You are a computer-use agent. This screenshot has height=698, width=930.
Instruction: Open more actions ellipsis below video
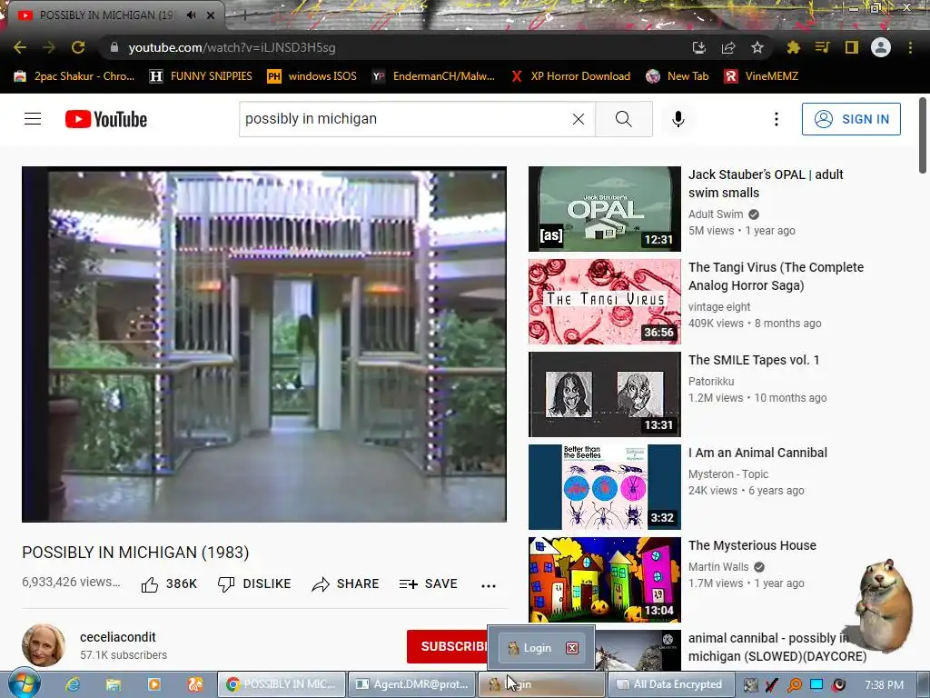point(488,586)
